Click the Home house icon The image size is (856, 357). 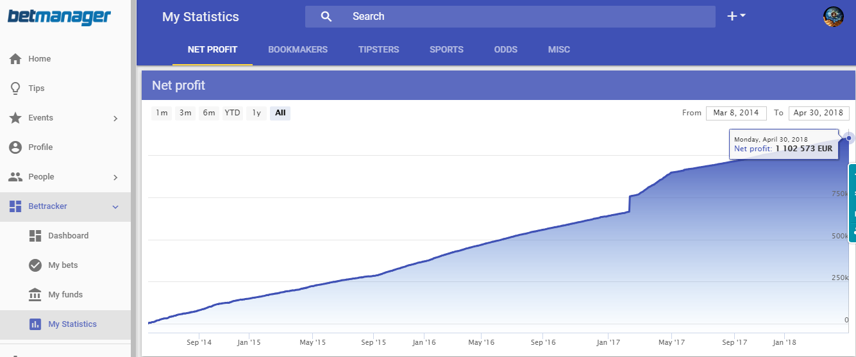click(15, 58)
